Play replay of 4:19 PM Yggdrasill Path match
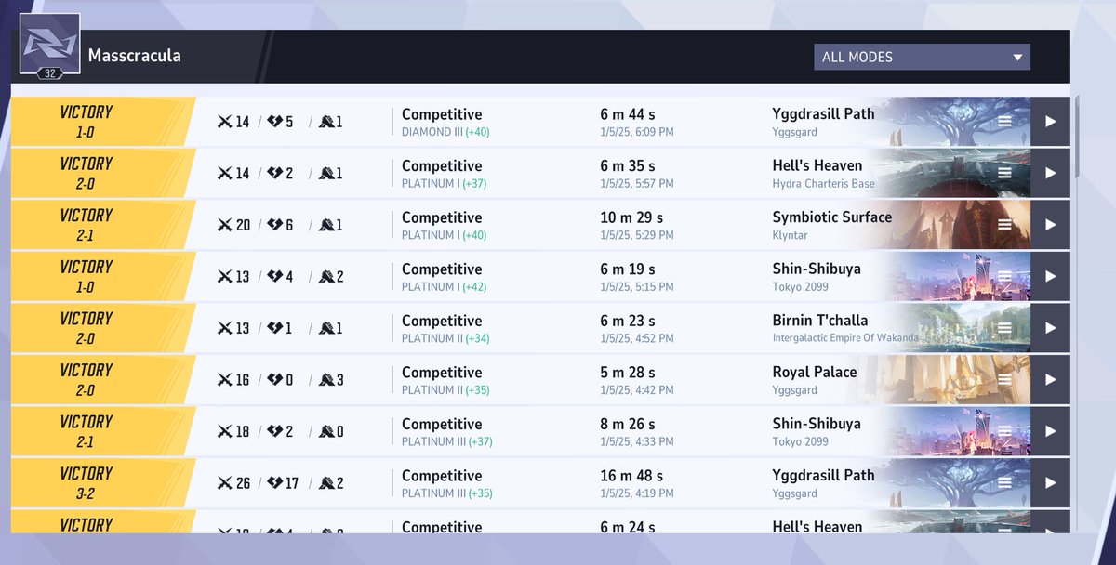Image resolution: width=1116 pixels, height=565 pixels. pos(1050,482)
